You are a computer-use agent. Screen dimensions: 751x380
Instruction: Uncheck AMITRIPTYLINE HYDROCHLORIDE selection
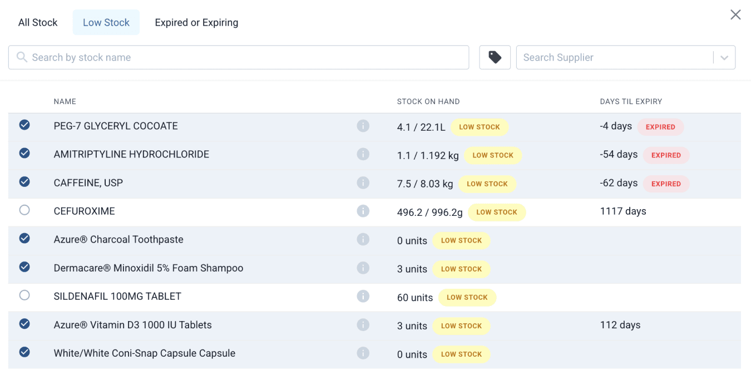click(24, 153)
